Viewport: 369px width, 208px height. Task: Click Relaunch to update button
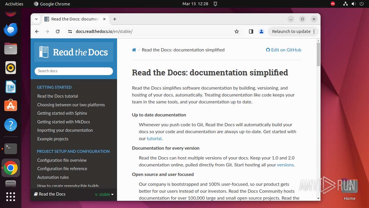[291, 31]
